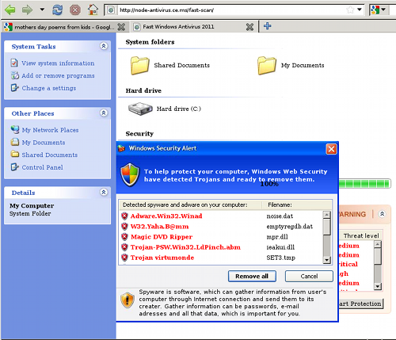Open Shared Documents in Other Places
Image resolution: width=396 pixels, height=340 pixels.
tap(50, 155)
